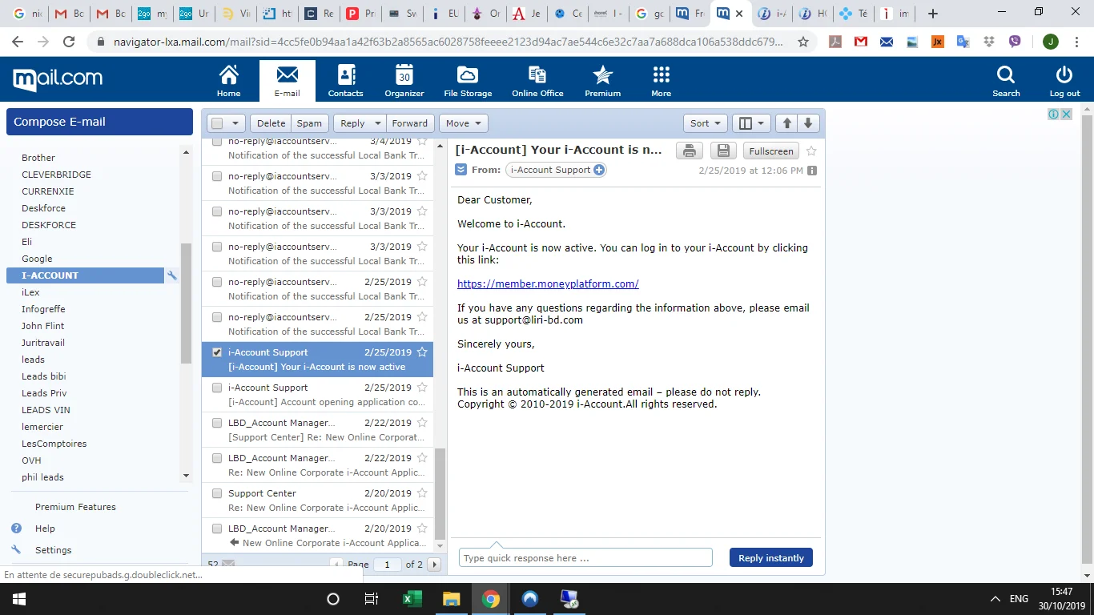The width and height of the screenshot is (1094, 615).
Task: Open Excel from the Windows taskbar
Action: click(412, 599)
